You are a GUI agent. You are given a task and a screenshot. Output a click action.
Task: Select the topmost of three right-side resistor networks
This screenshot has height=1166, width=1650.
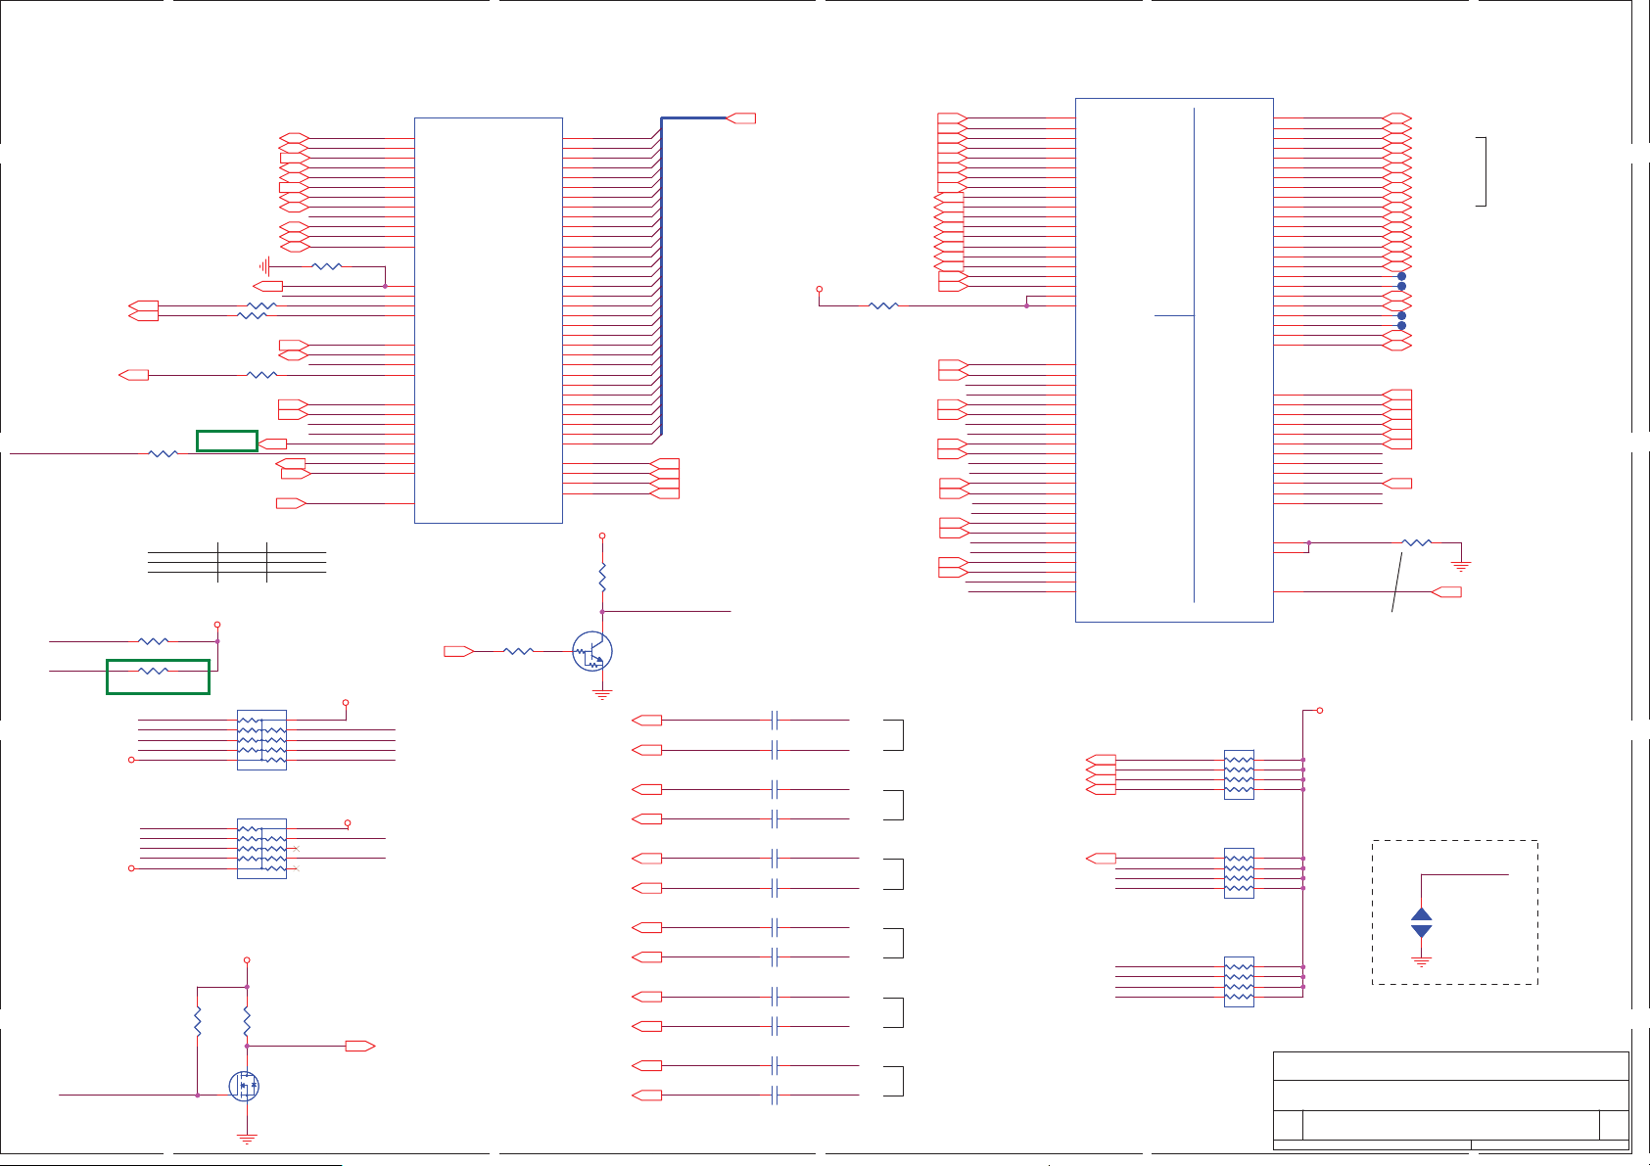tap(1239, 774)
